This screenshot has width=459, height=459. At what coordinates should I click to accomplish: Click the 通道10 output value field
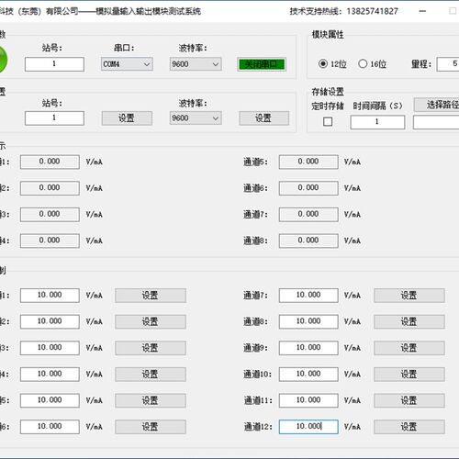click(x=308, y=375)
